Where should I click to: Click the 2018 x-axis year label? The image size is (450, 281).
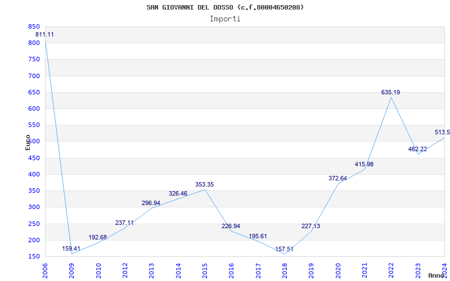tap(285, 271)
